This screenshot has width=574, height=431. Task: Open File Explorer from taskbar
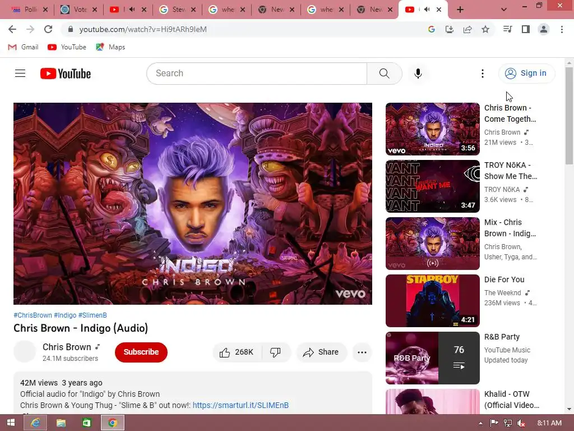[61, 423]
